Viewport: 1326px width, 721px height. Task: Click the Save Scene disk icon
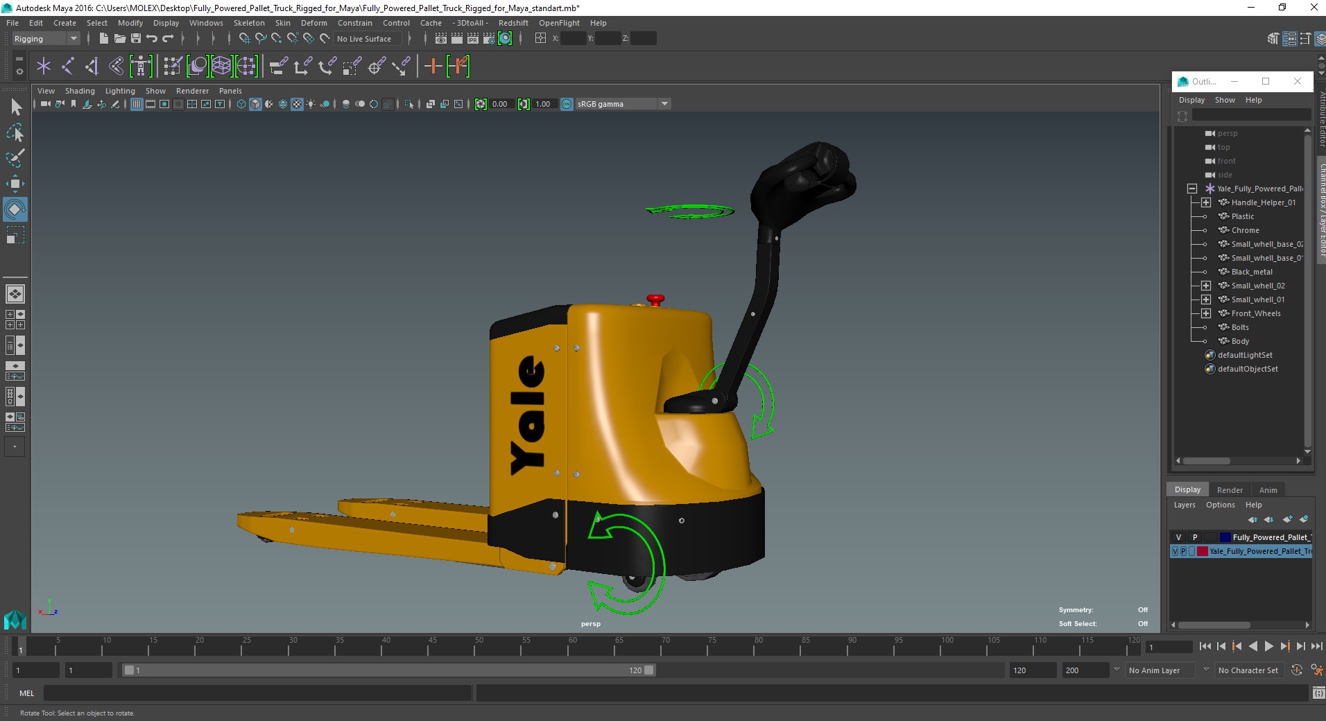[x=136, y=39]
